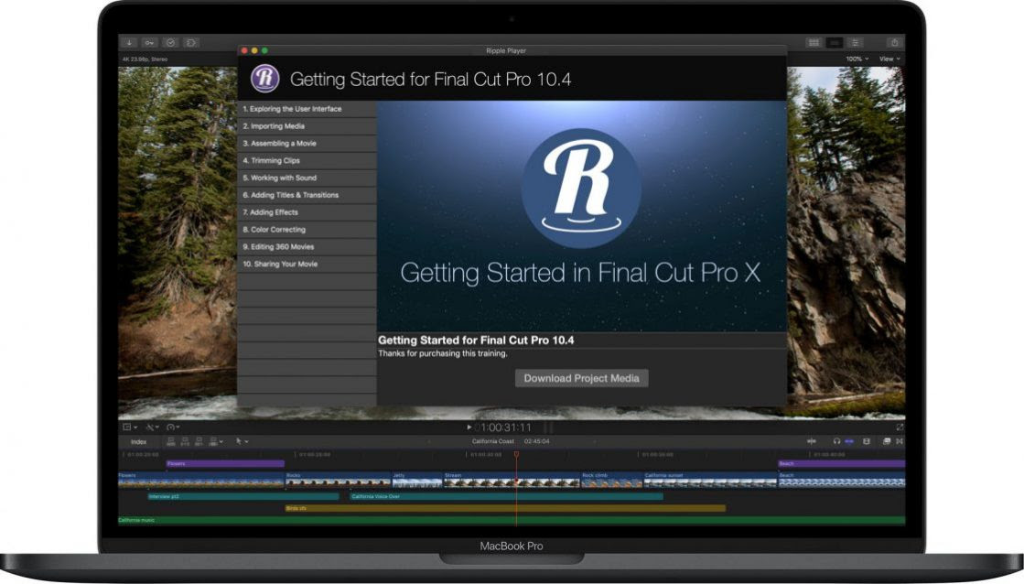
Task: Click the Share export icon
Action: point(895,42)
